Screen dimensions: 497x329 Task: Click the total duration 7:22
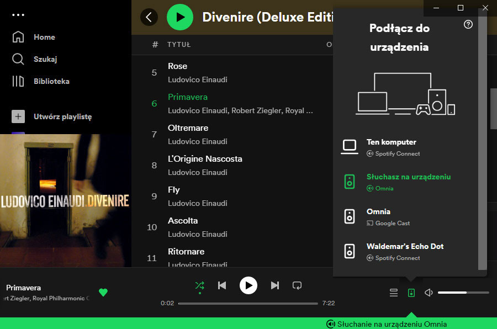click(329, 303)
